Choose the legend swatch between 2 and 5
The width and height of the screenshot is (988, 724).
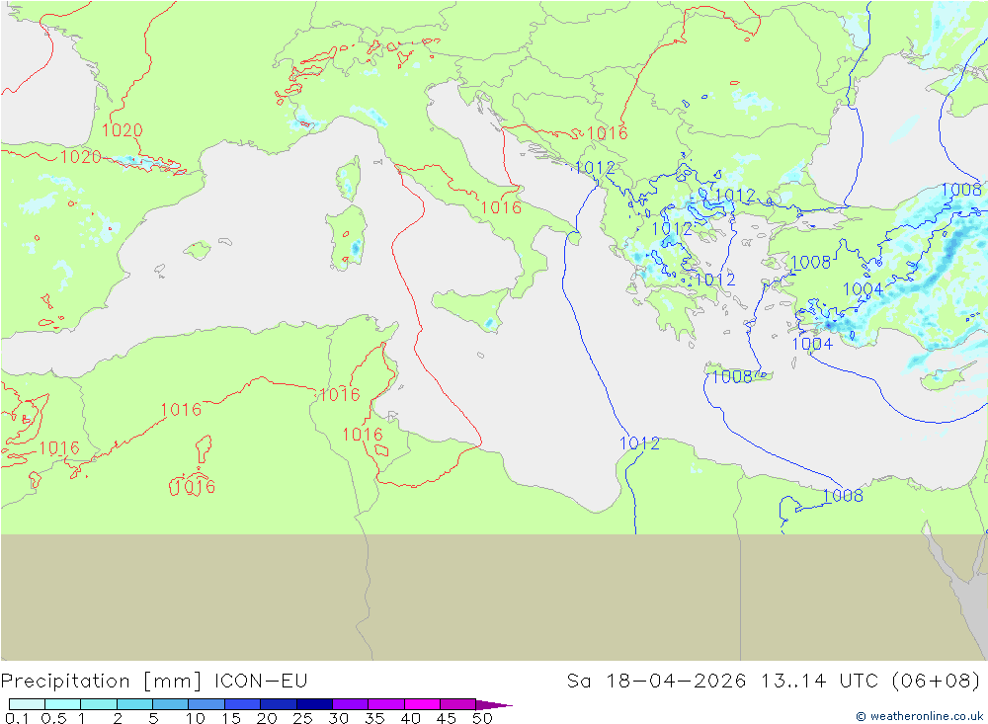pyautogui.click(x=134, y=704)
